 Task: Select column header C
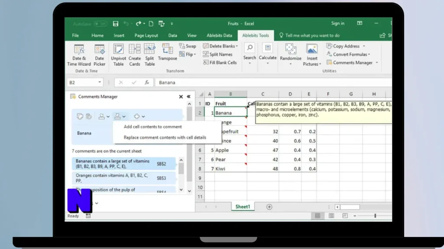pos(263,94)
